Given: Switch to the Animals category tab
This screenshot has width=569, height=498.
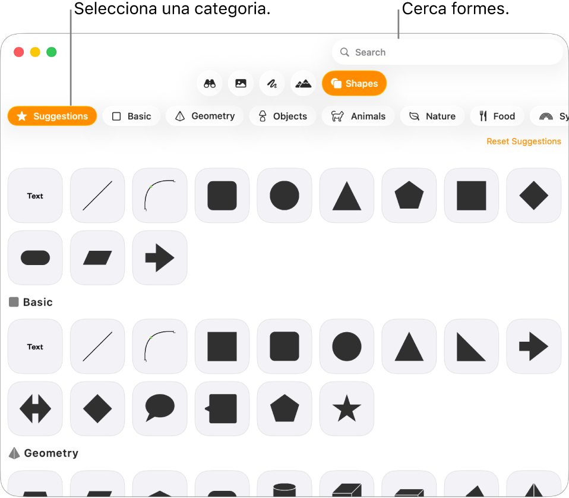Looking at the screenshot, I should (x=358, y=116).
